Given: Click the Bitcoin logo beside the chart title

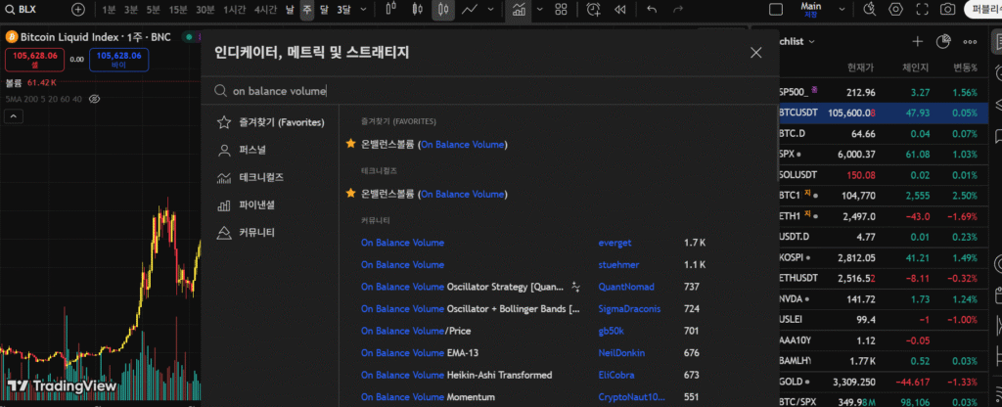Looking at the screenshot, I should [11, 37].
